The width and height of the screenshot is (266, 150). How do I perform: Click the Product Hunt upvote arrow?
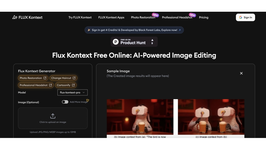(x=152, y=40)
